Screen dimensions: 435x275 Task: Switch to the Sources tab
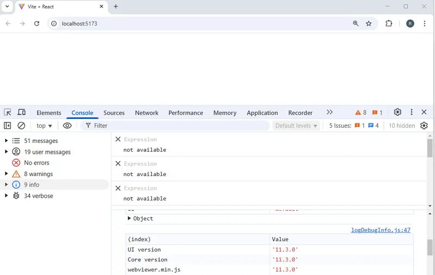(x=114, y=113)
